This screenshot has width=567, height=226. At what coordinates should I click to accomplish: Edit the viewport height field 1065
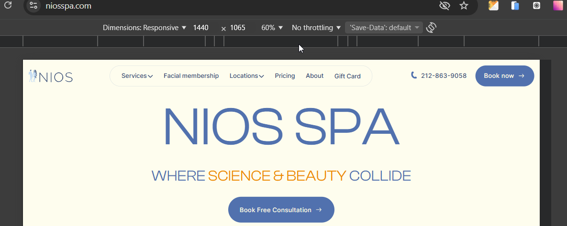(x=238, y=27)
